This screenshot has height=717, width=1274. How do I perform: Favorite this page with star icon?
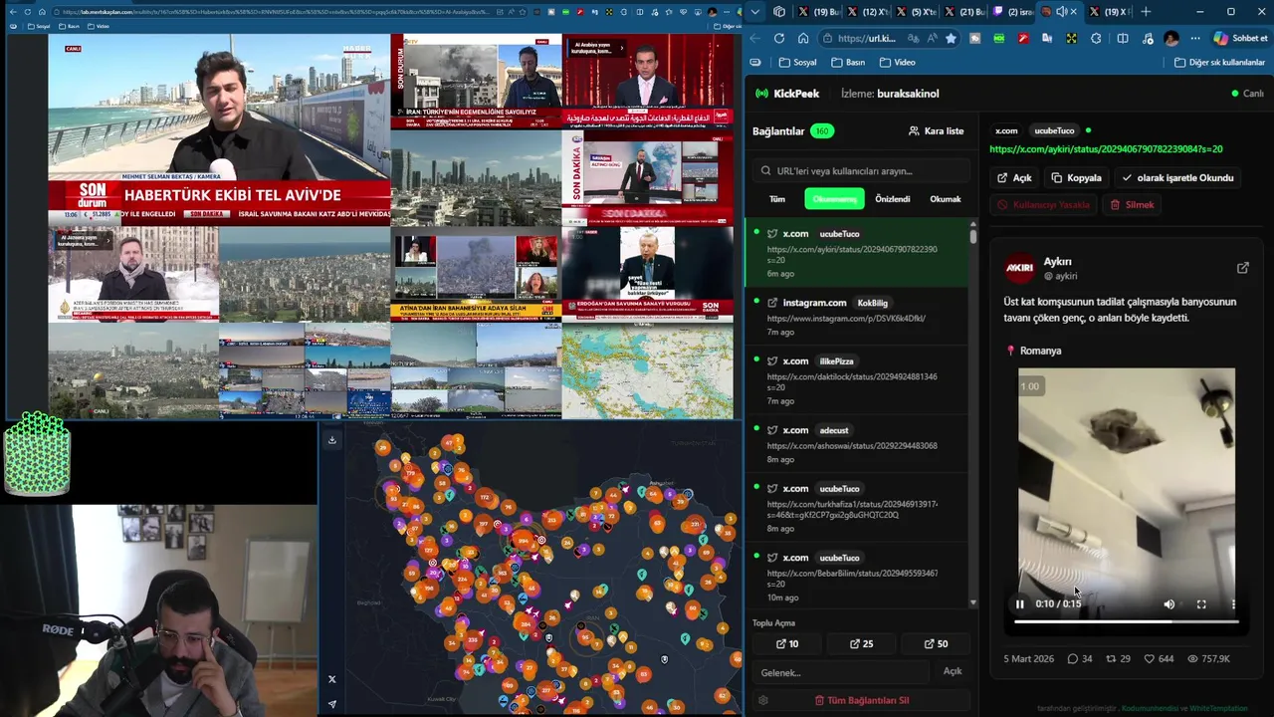coord(951,38)
